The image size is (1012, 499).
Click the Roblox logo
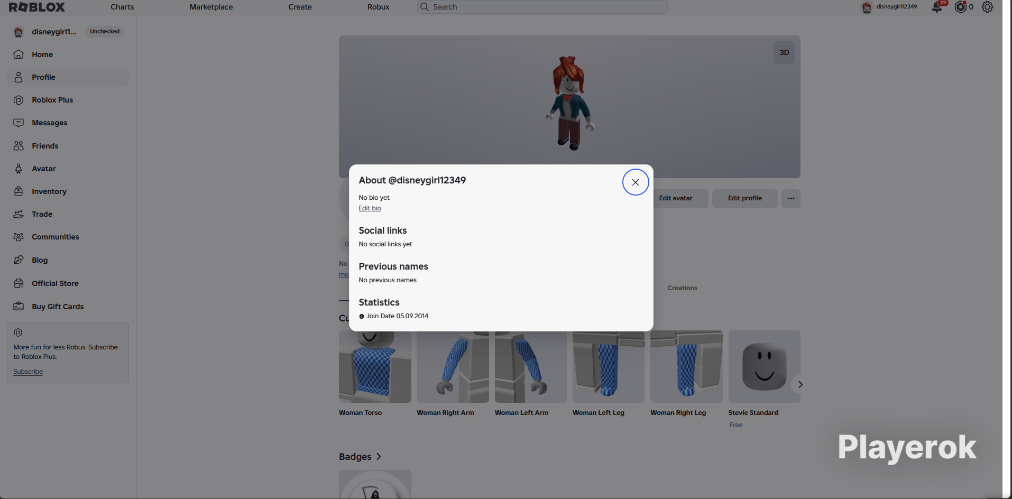[x=37, y=7]
